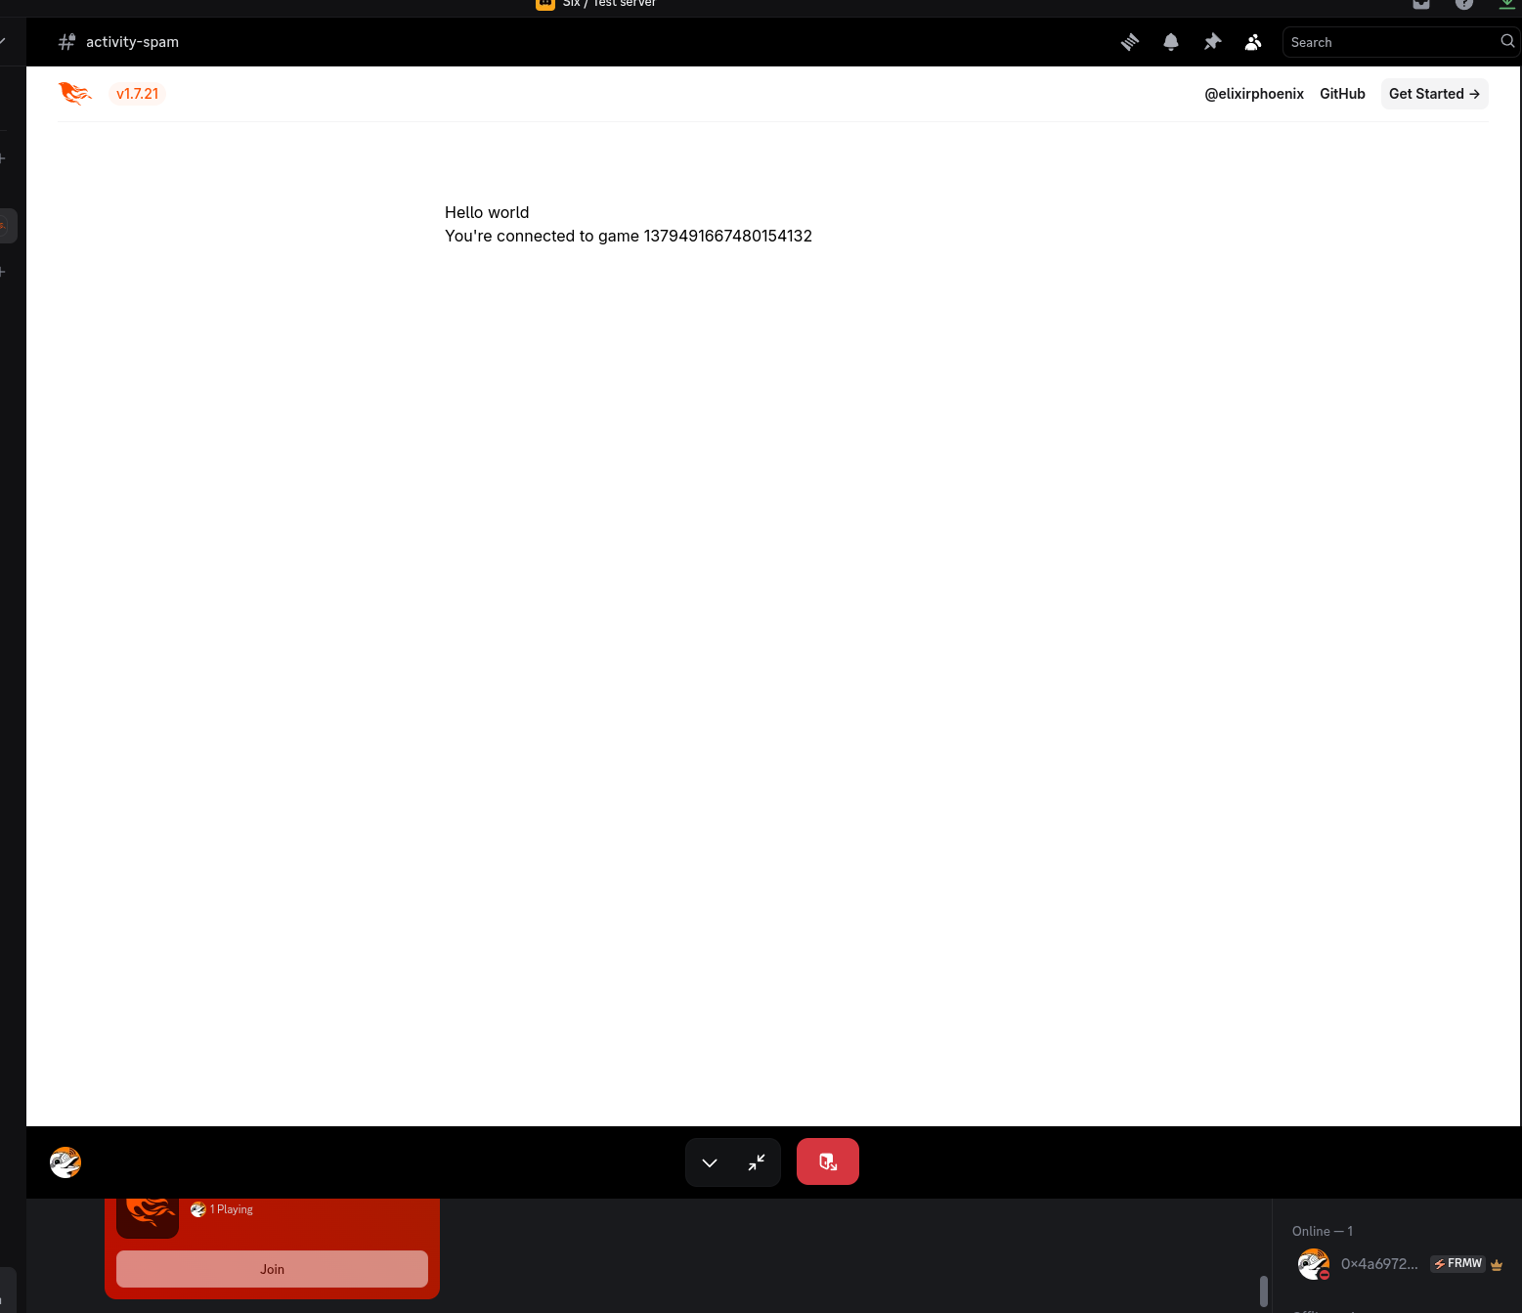Open notification settings bell icon
Screen dimensions: 1522x1313
pos(1171,42)
